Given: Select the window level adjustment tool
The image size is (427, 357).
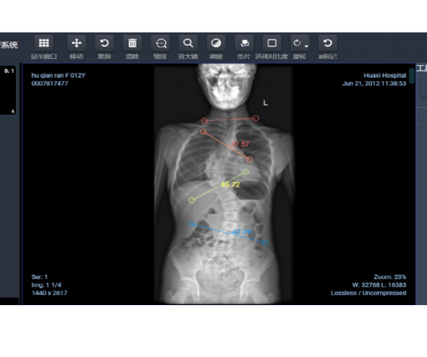Looking at the screenshot, I should (216, 43).
